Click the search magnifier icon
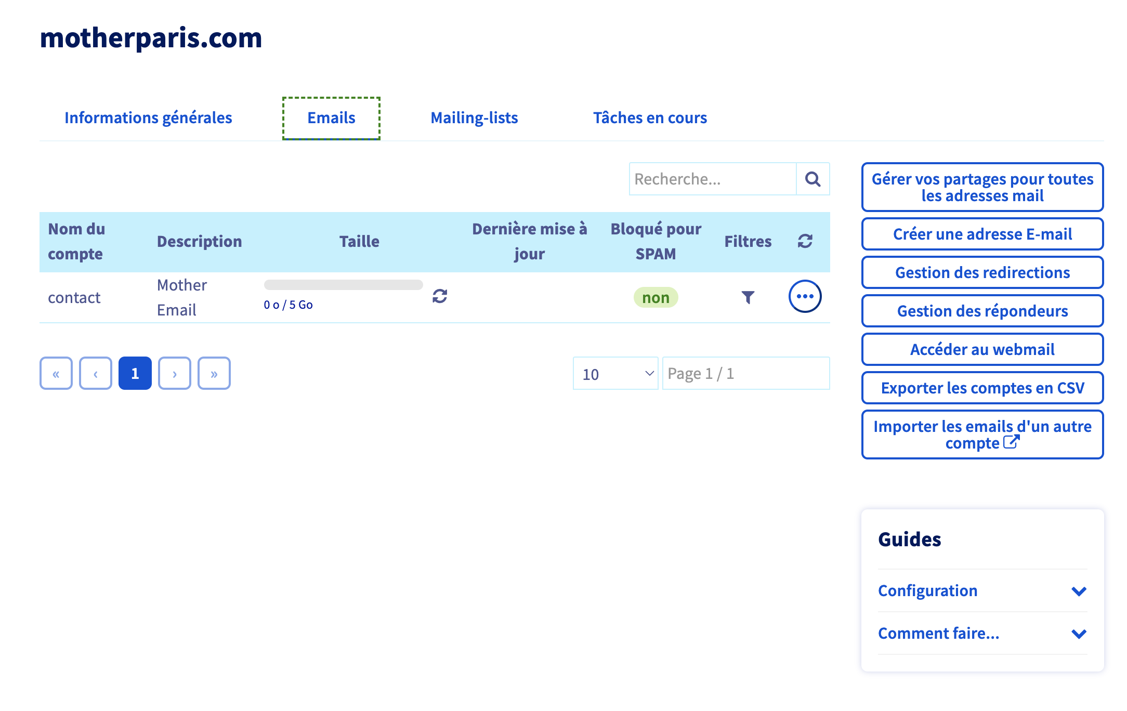The height and width of the screenshot is (711, 1127). (813, 179)
